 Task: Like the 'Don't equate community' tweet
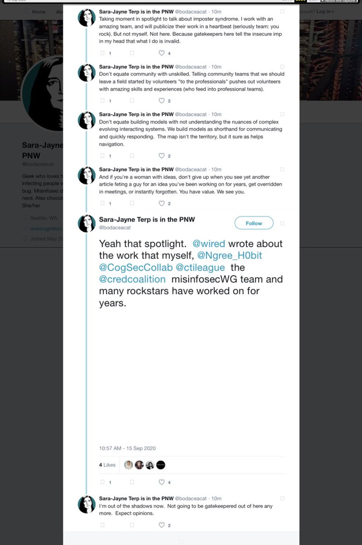pos(161,100)
